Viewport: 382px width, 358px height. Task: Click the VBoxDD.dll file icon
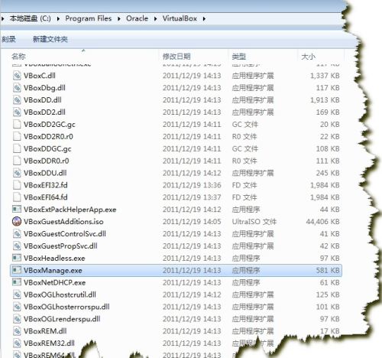[x=17, y=99]
